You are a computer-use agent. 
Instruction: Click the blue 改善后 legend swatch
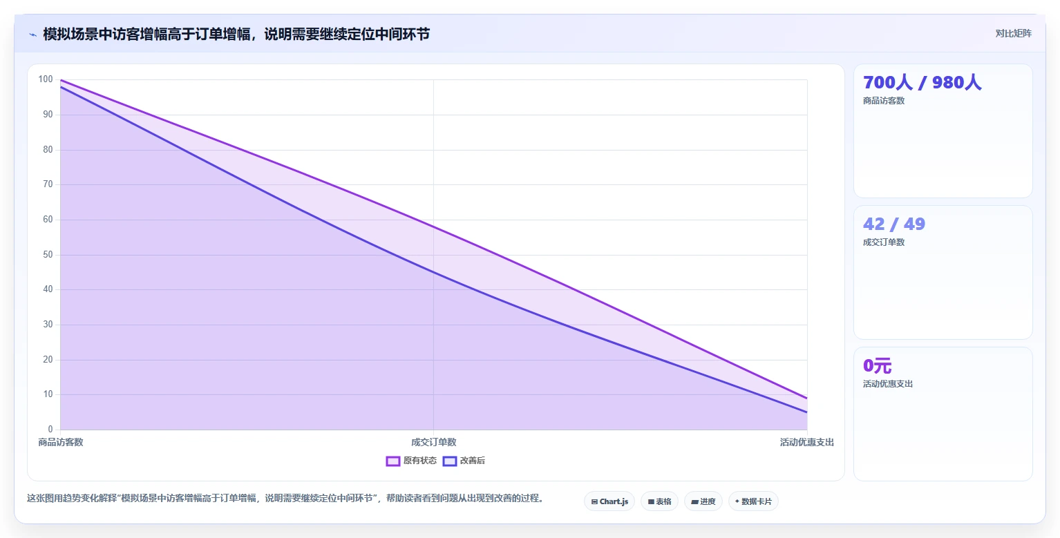(x=450, y=461)
